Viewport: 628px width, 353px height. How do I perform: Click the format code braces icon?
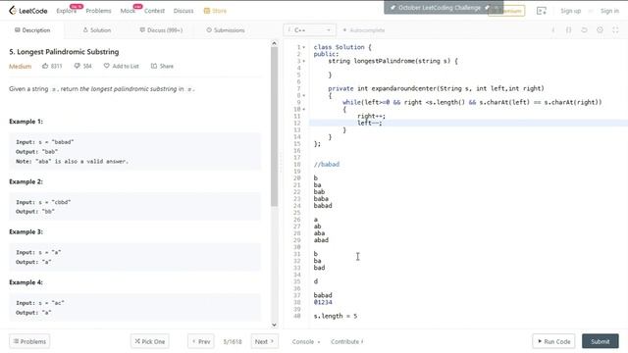click(569, 30)
